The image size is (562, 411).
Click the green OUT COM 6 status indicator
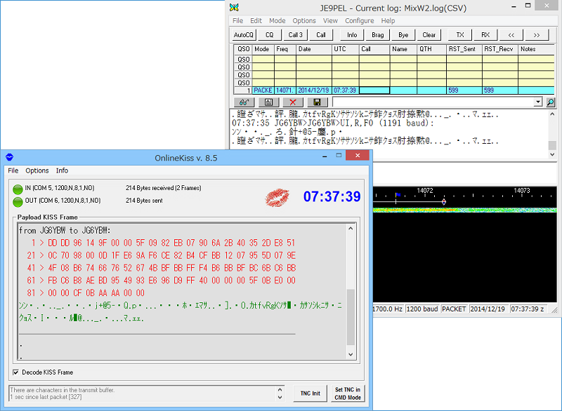tap(18, 202)
